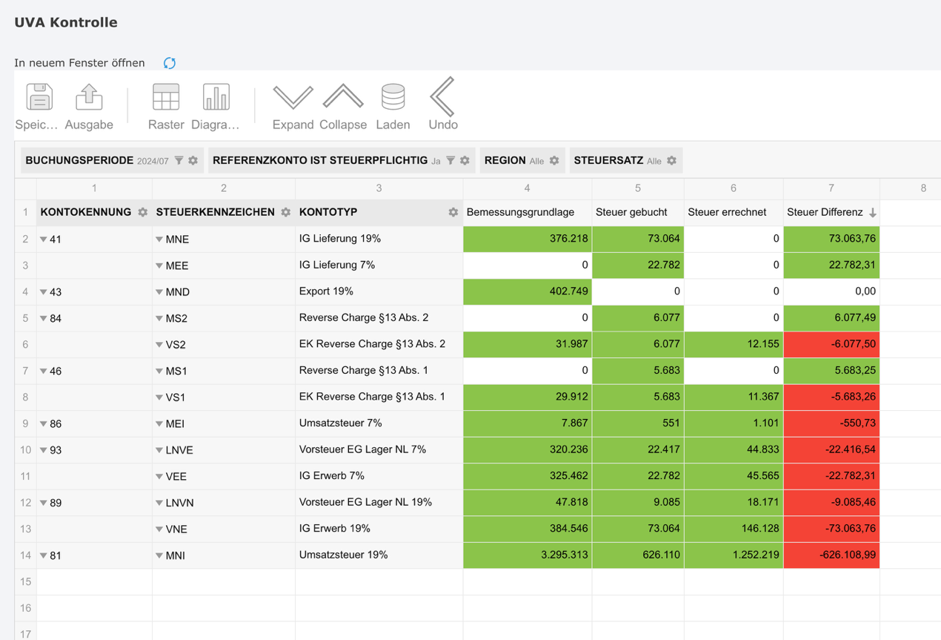The image size is (941, 640).
Task: Click the Bemessungsgrundlage column header
Action: [520, 213]
